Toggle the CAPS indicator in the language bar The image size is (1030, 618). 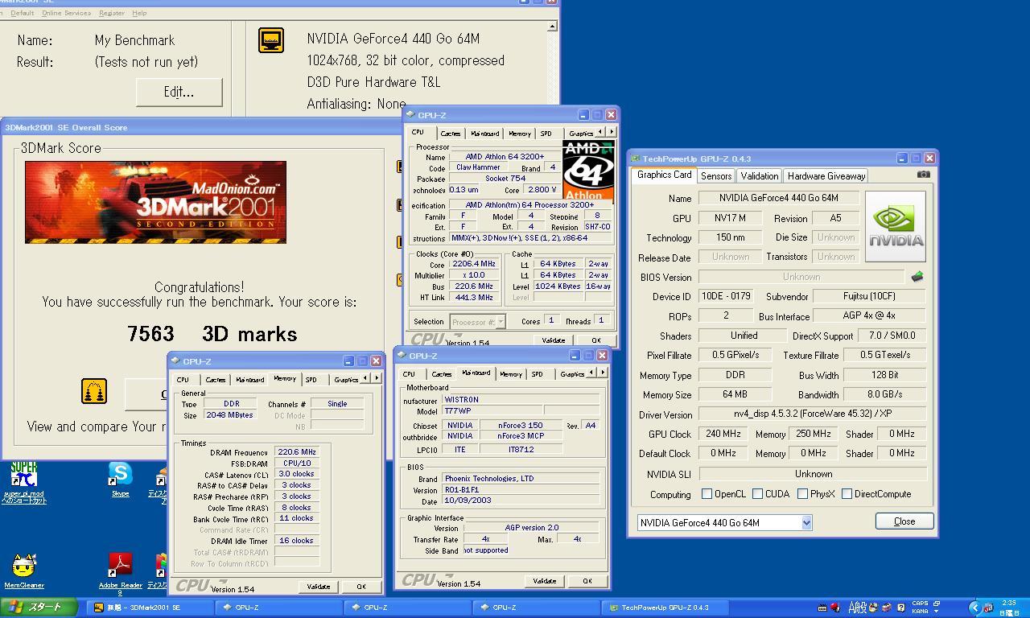tap(920, 603)
